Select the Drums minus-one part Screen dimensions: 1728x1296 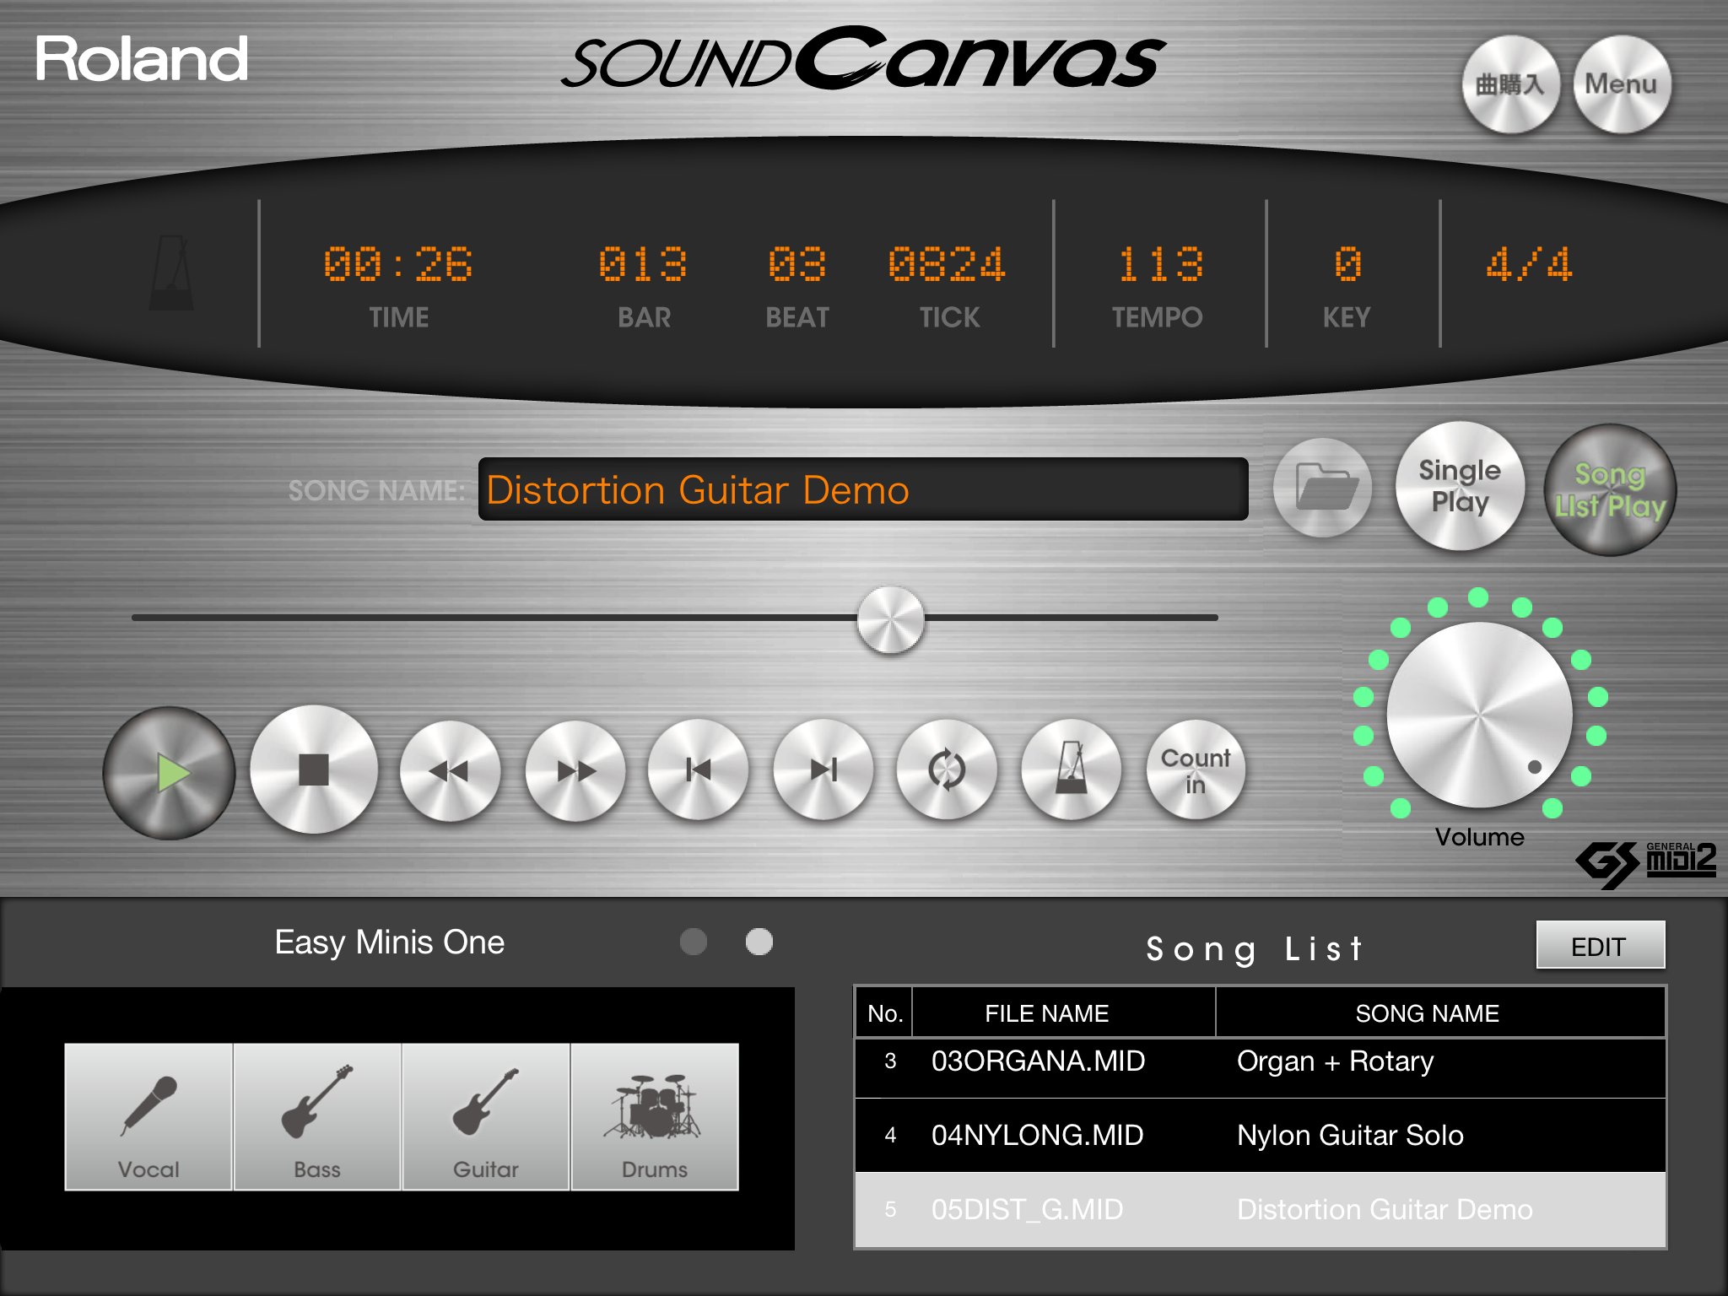(x=655, y=1116)
